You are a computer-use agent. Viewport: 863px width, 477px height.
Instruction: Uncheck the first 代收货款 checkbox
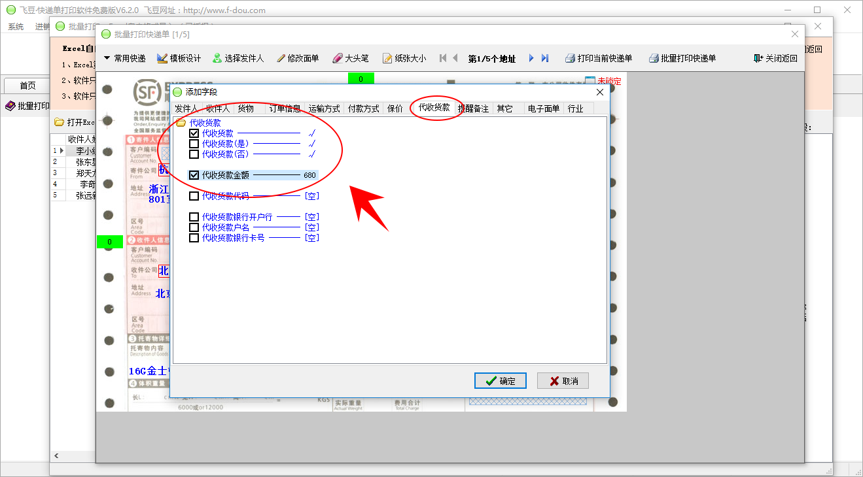(x=194, y=133)
